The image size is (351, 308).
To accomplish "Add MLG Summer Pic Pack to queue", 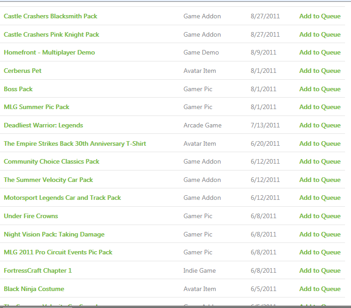I will [320, 107].
